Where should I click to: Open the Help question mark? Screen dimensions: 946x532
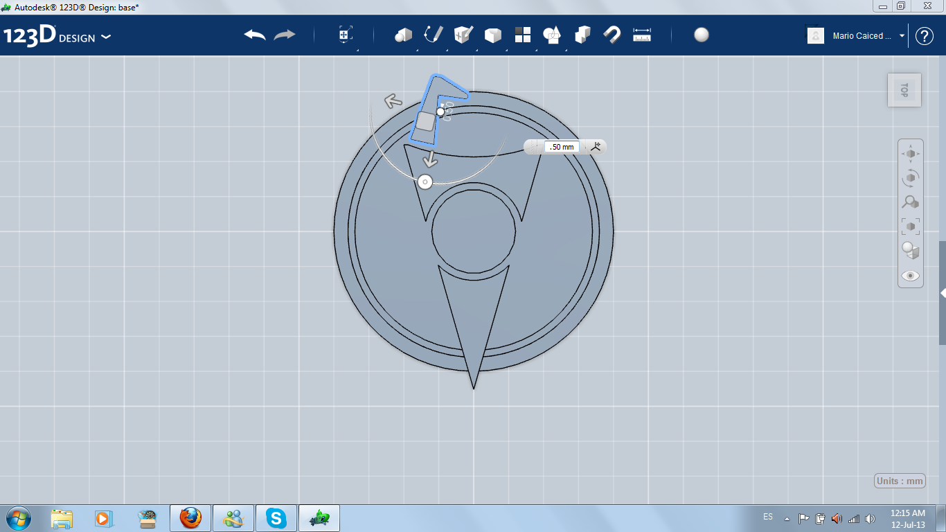925,36
